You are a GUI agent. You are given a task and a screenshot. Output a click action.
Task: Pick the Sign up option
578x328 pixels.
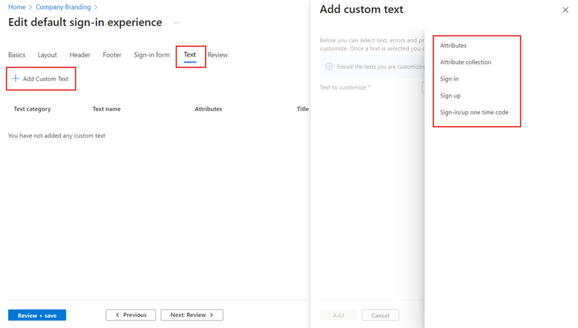pyautogui.click(x=450, y=95)
